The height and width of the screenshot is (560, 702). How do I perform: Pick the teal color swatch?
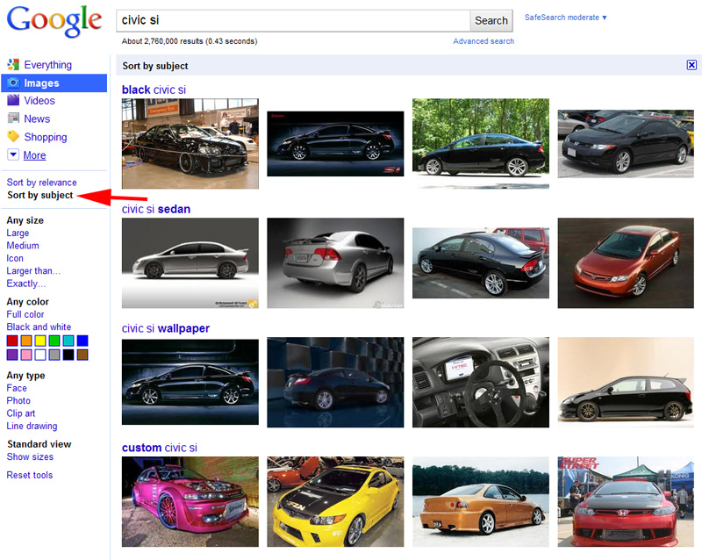[x=68, y=341]
